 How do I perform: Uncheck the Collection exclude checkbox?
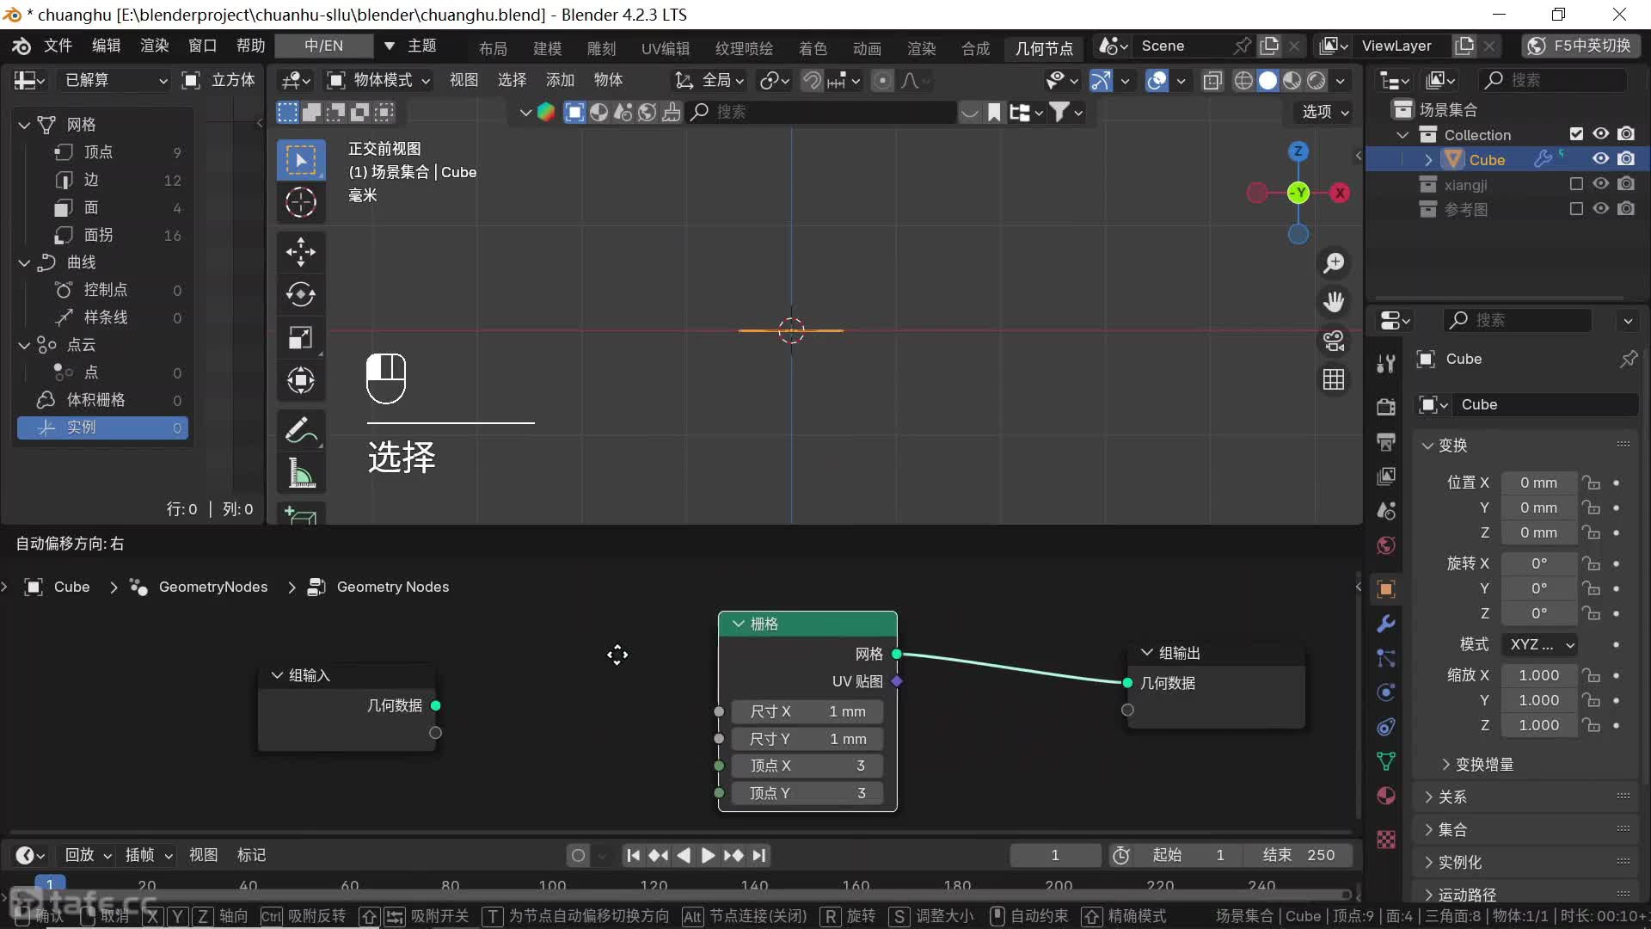coord(1575,134)
